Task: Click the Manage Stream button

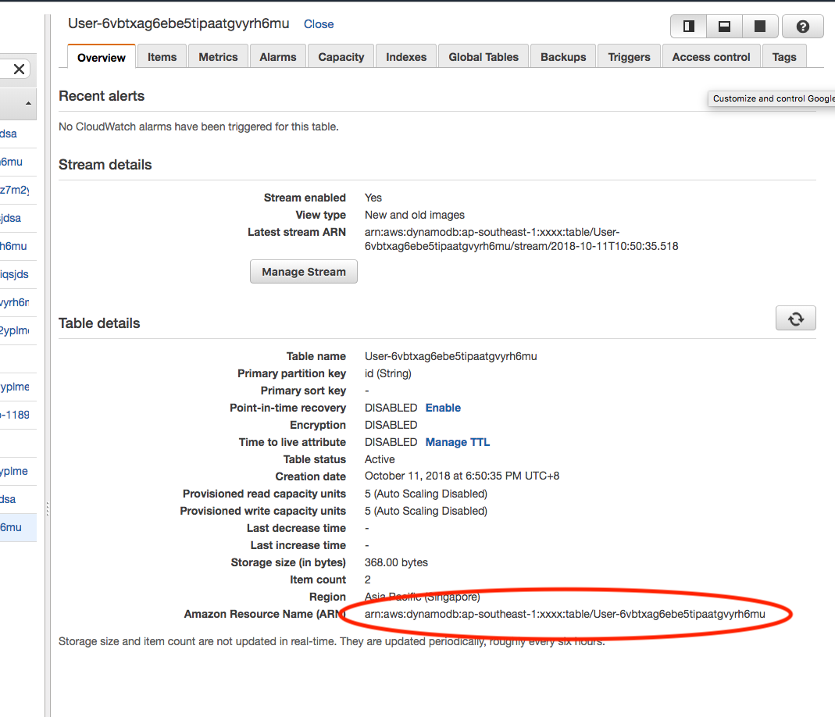Action: [304, 272]
